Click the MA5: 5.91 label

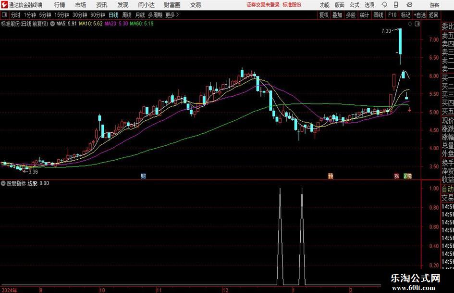[x=66, y=24]
